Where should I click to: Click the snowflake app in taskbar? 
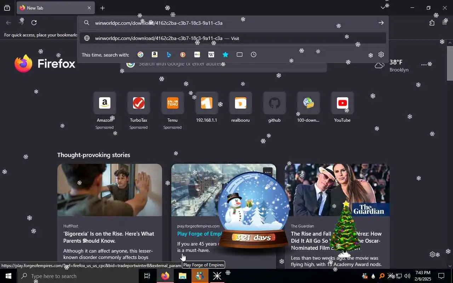(x=217, y=276)
